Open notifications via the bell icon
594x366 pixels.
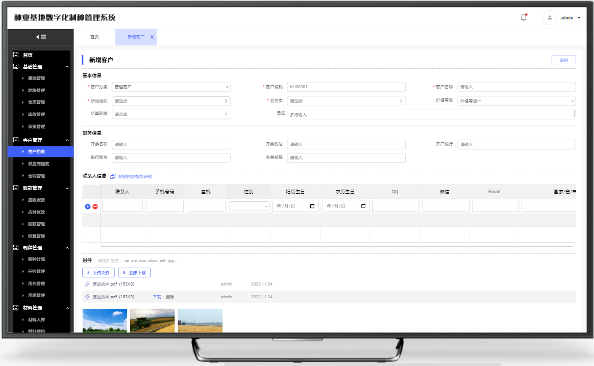(x=524, y=18)
